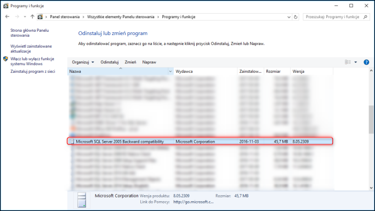Open the view options dropdown arrow
This screenshot has width=375, height=211.
[356, 62]
